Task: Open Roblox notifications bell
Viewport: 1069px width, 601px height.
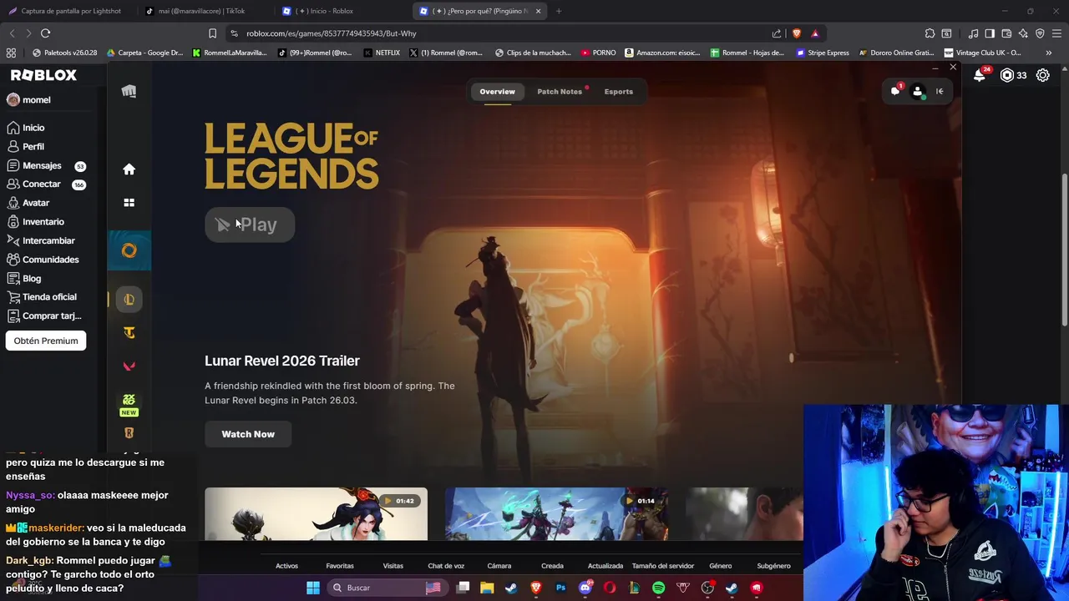Action: tap(980, 75)
